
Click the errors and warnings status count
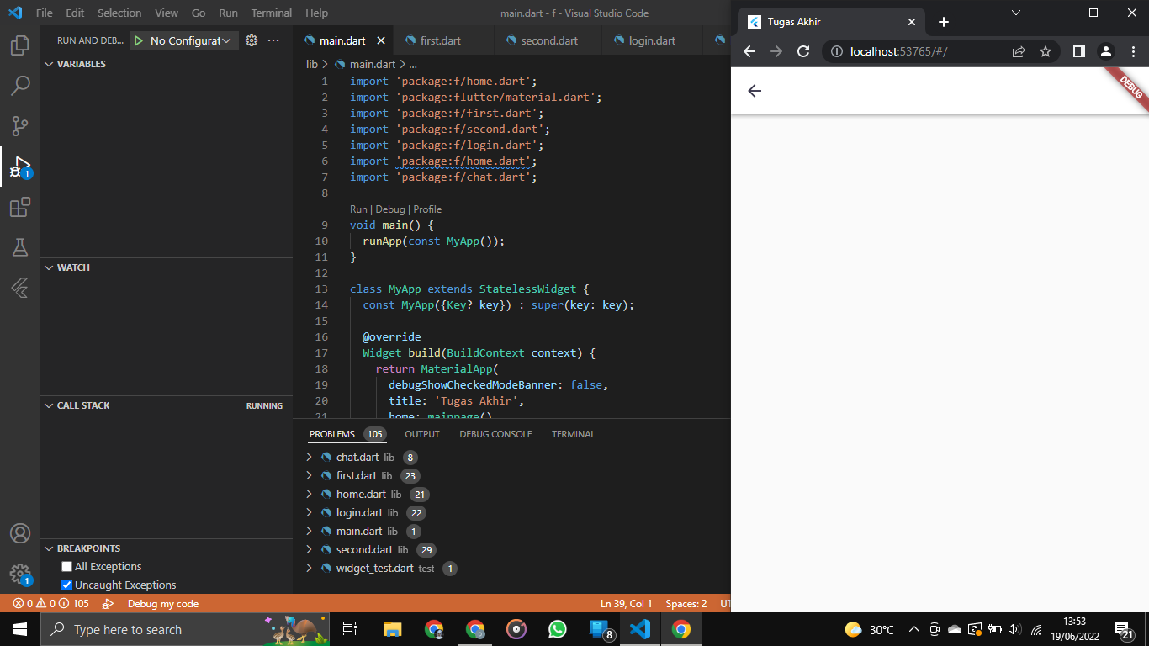coord(50,604)
